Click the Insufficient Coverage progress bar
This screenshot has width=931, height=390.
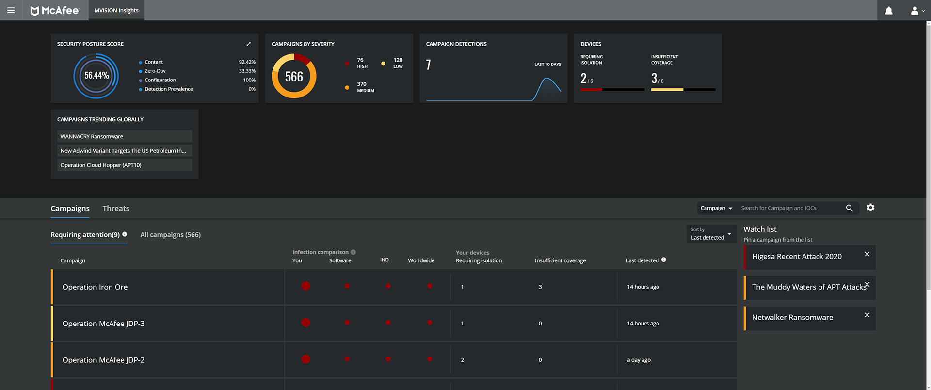tap(683, 90)
